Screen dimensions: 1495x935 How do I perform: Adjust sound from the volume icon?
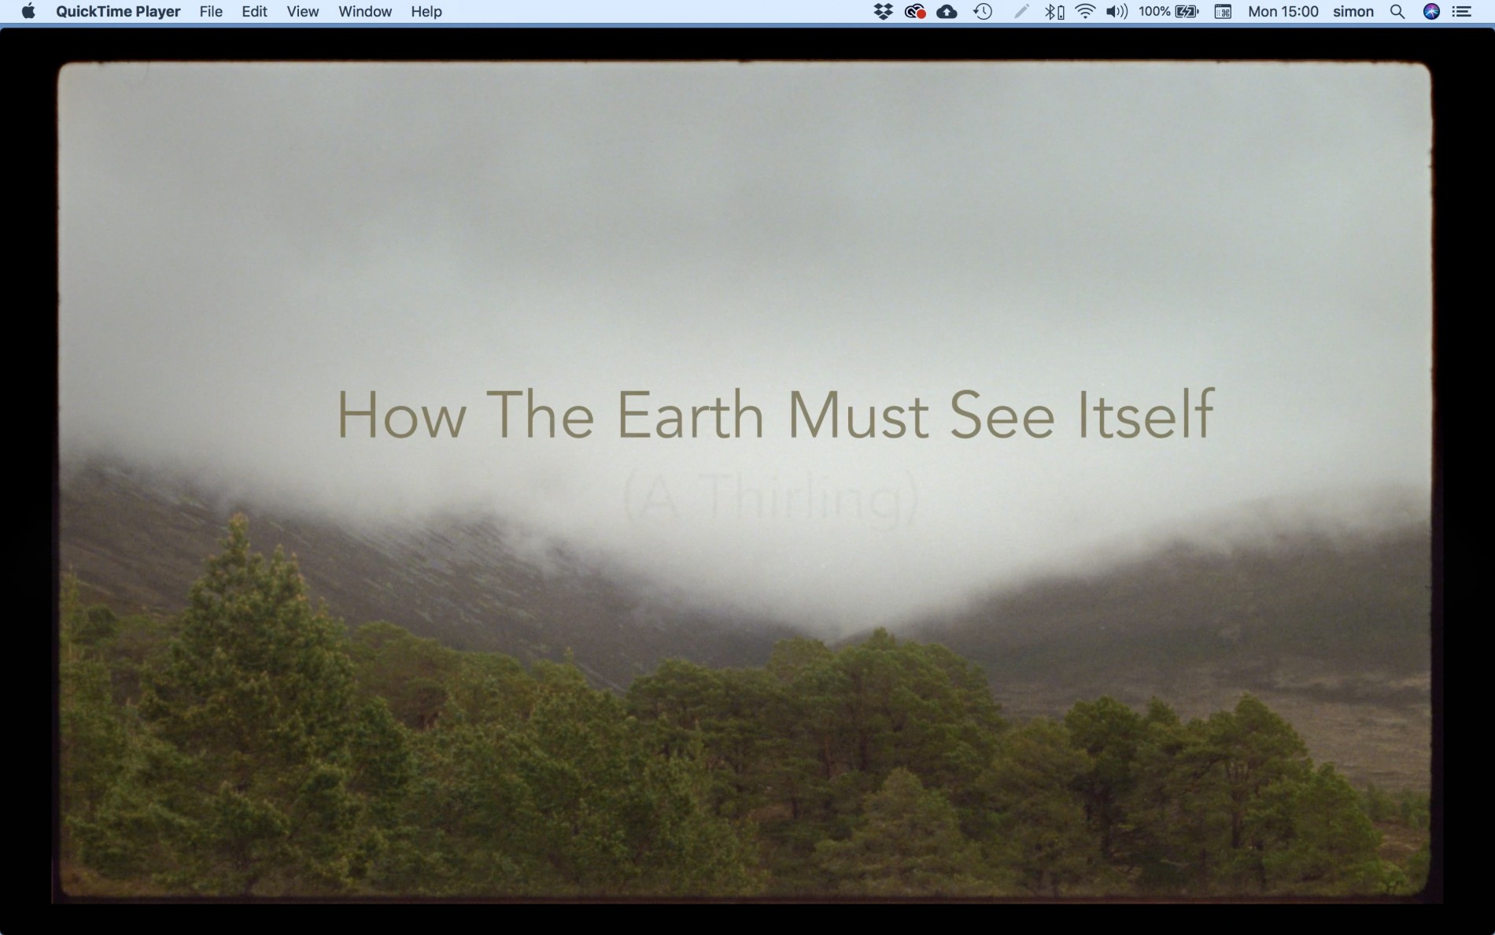click(1117, 12)
